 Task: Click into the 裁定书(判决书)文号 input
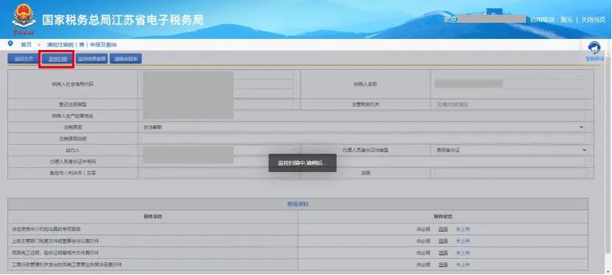pos(219,173)
